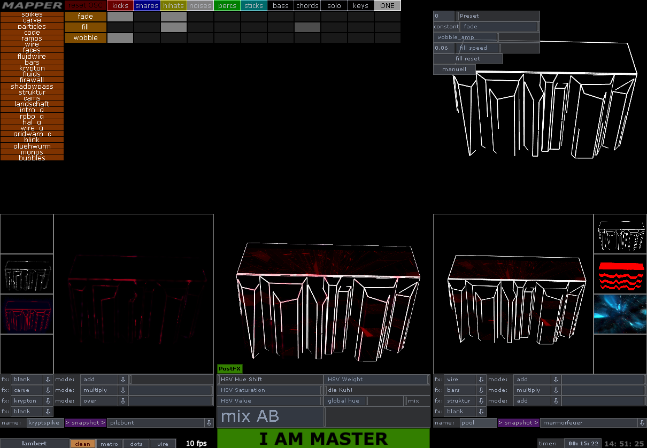The height and width of the screenshot is (448, 647).
Task: Toggle the fill cell under chords
Action: click(307, 27)
